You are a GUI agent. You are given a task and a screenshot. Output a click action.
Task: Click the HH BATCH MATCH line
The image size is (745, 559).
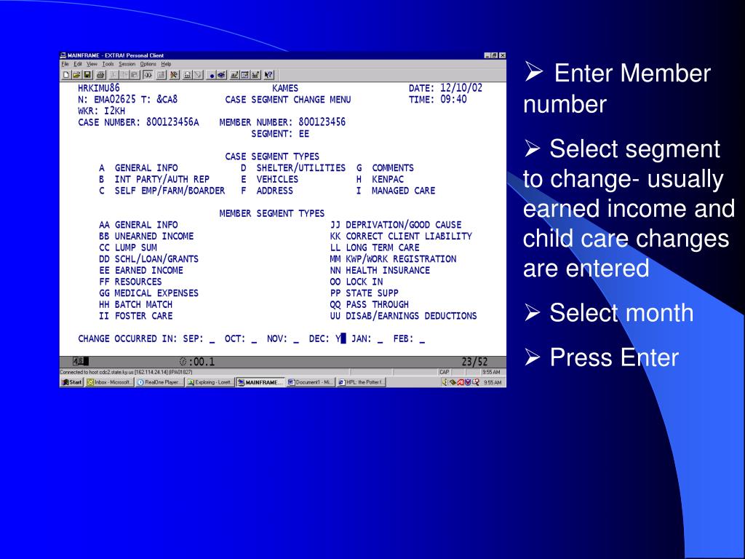click(135, 305)
